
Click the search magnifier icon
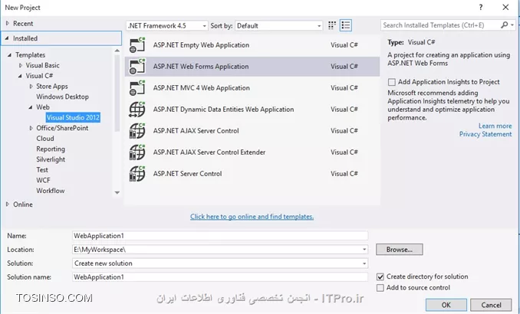[505, 25]
